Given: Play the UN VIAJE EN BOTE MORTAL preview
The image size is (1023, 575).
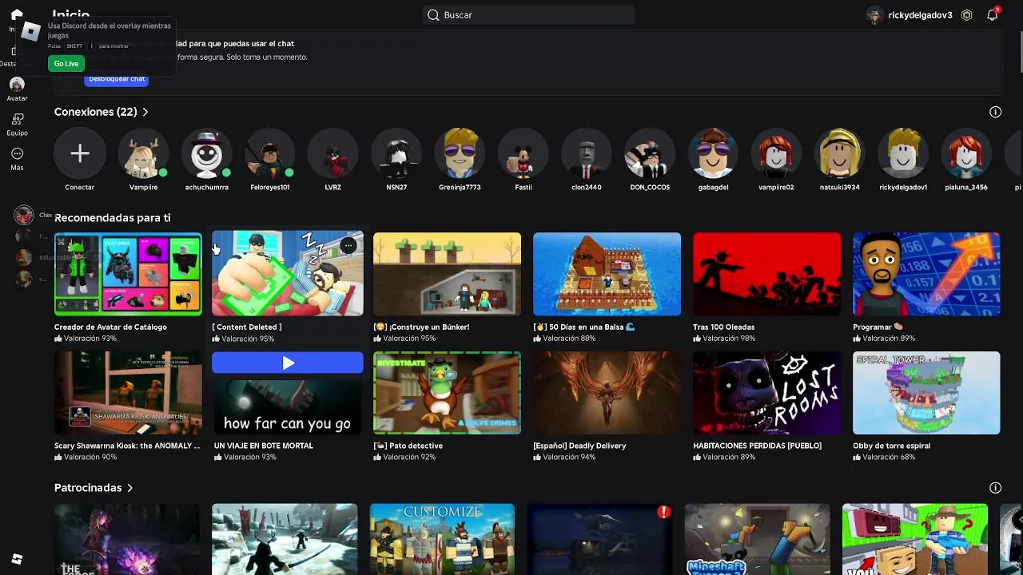Looking at the screenshot, I should 288,363.
